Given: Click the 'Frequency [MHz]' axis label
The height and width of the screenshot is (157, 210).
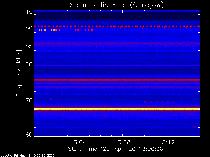Looking at the screenshot, I should tap(19, 73).
